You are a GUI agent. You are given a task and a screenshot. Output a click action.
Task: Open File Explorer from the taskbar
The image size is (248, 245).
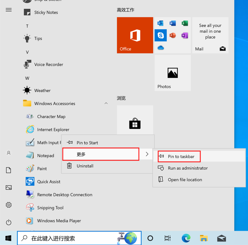[x=204, y=238]
